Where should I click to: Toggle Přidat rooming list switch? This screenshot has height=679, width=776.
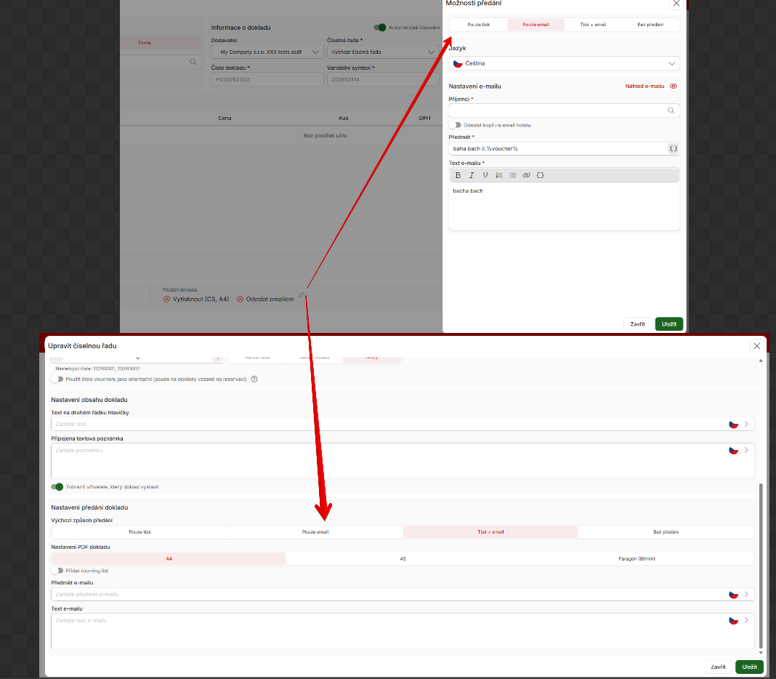click(x=57, y=571)
